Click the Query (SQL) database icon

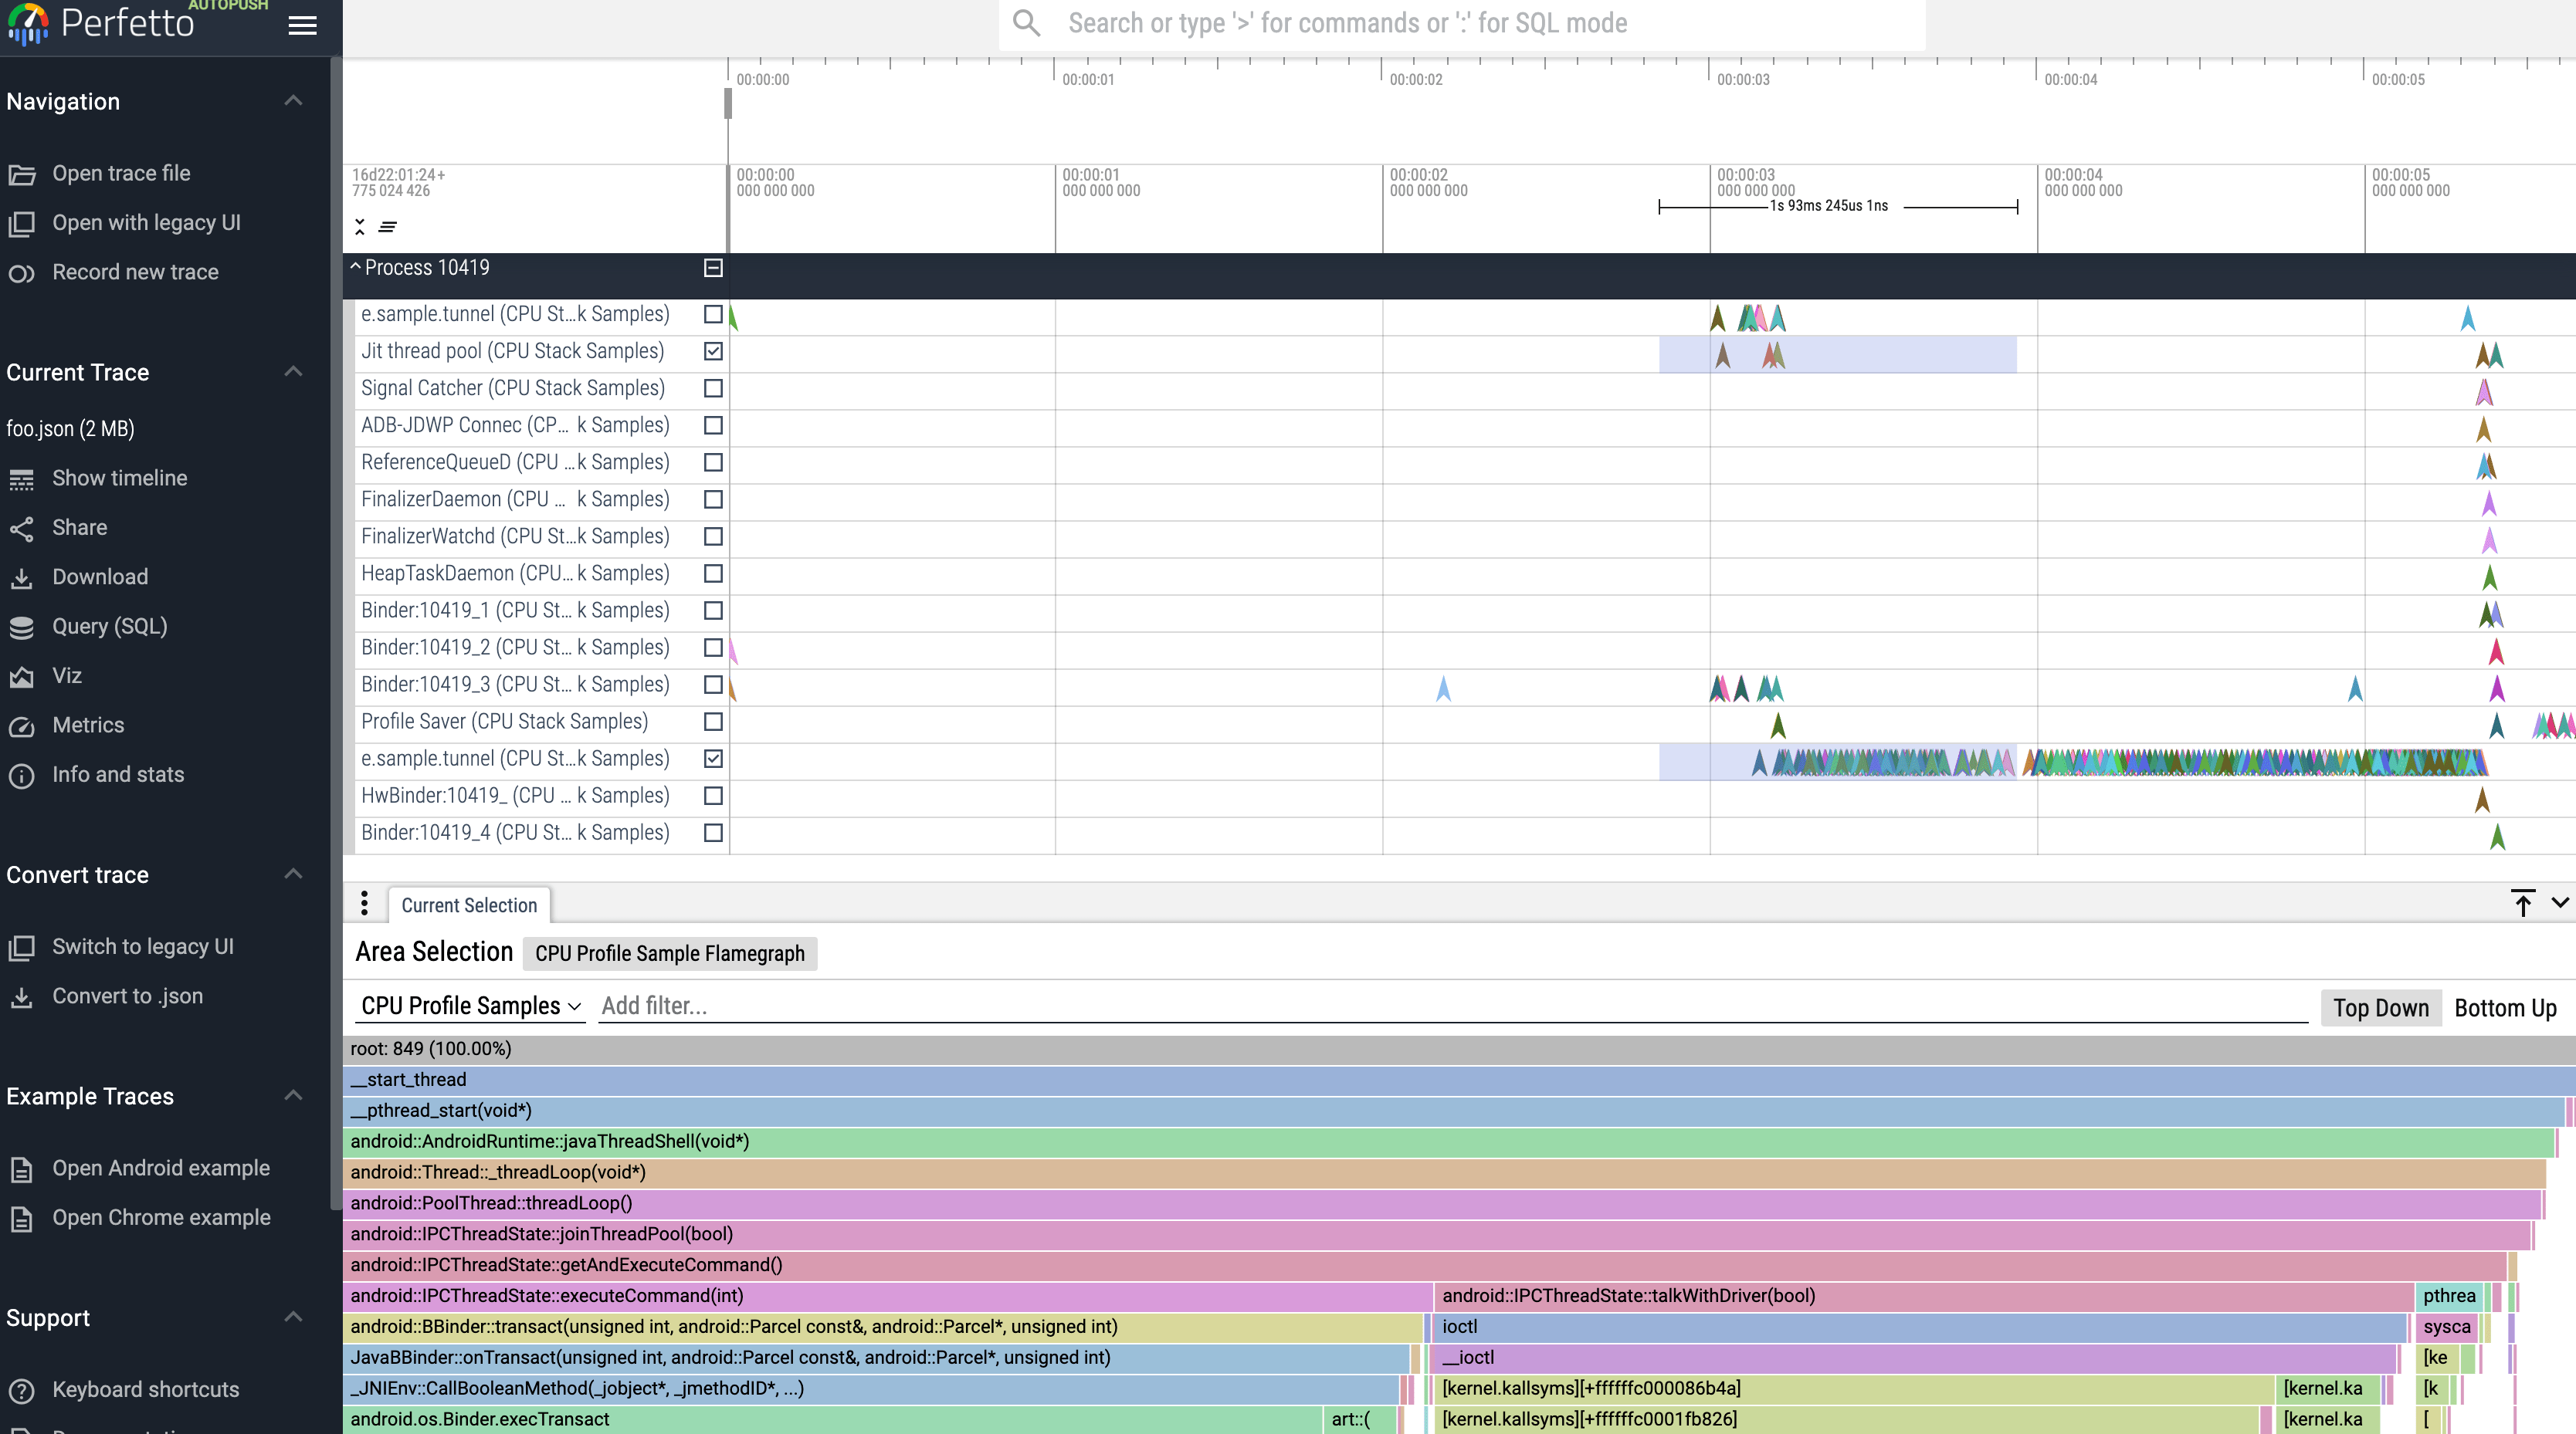(x=22, y=627)
